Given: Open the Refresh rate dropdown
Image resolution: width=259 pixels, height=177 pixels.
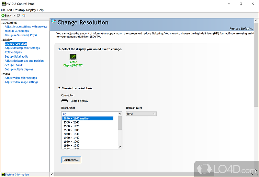Looking at the screenshot, I should (x=141, y=113).
